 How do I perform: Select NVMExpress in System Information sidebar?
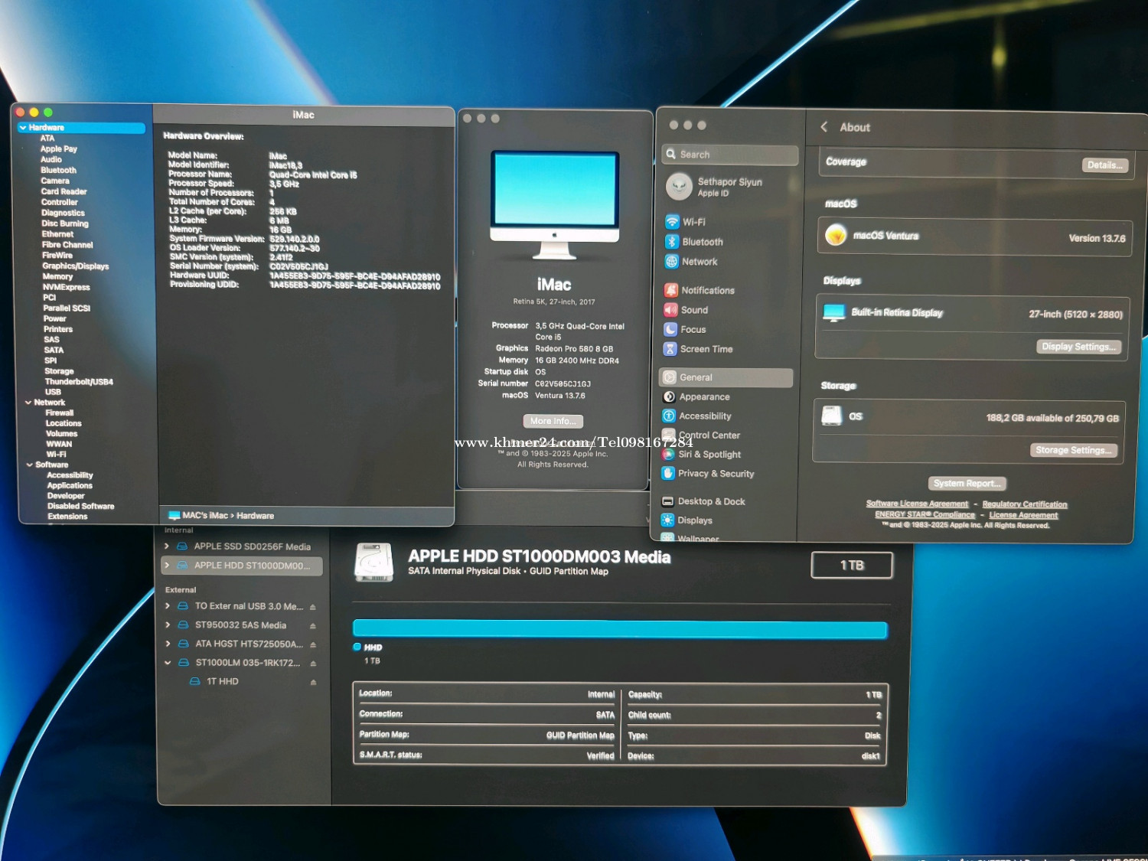(x=66, y=288)
